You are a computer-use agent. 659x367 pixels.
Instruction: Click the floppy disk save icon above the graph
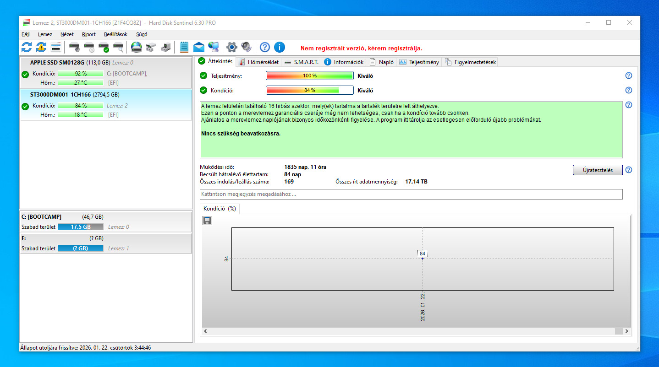207,221
